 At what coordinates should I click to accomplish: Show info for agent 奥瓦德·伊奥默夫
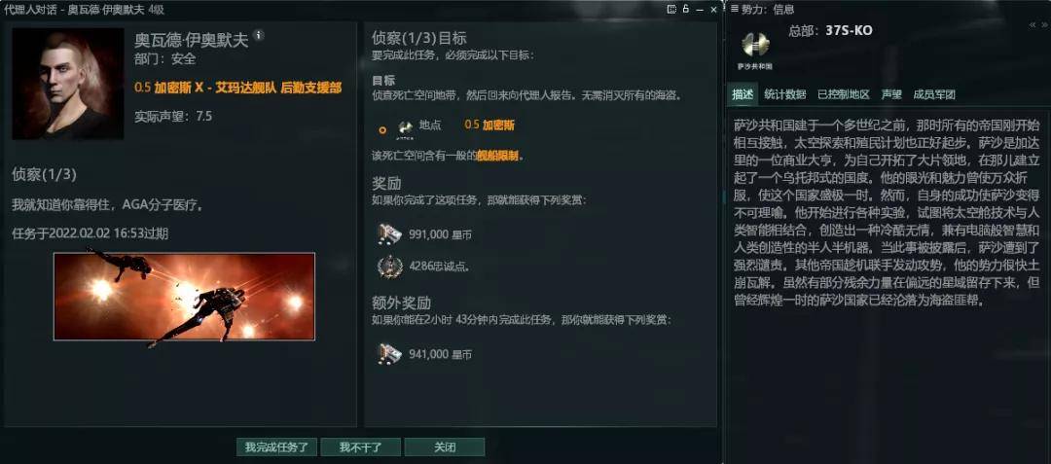coord(259,35)
